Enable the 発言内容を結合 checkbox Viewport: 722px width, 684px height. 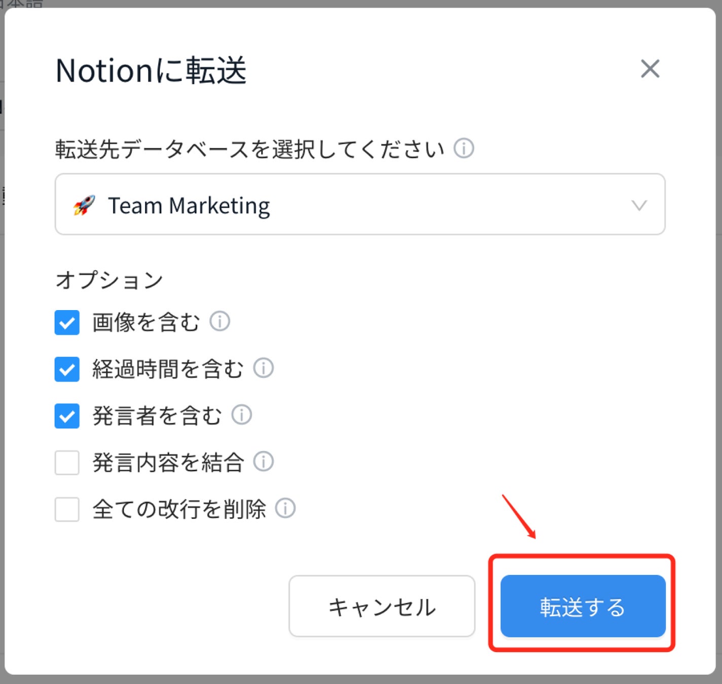[67, 463]
